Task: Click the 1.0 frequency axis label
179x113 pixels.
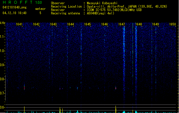Action: (3, 51)
